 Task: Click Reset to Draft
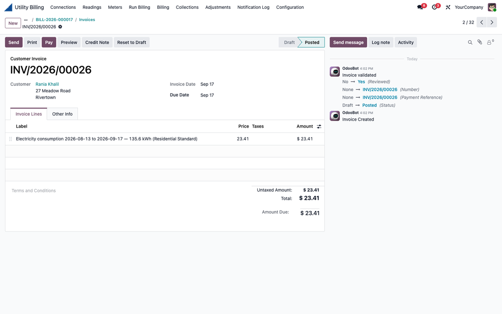131,42
